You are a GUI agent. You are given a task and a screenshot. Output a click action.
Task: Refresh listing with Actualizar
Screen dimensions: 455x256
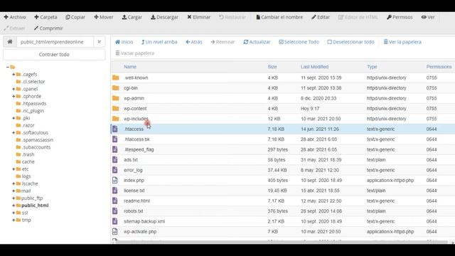(x=257, y=42)
